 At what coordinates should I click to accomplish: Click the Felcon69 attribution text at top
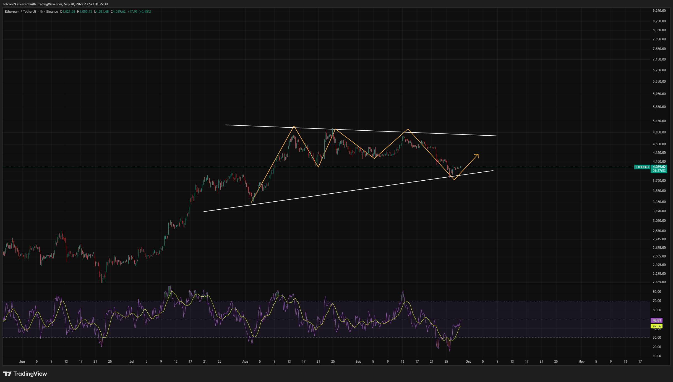point(55,4)
